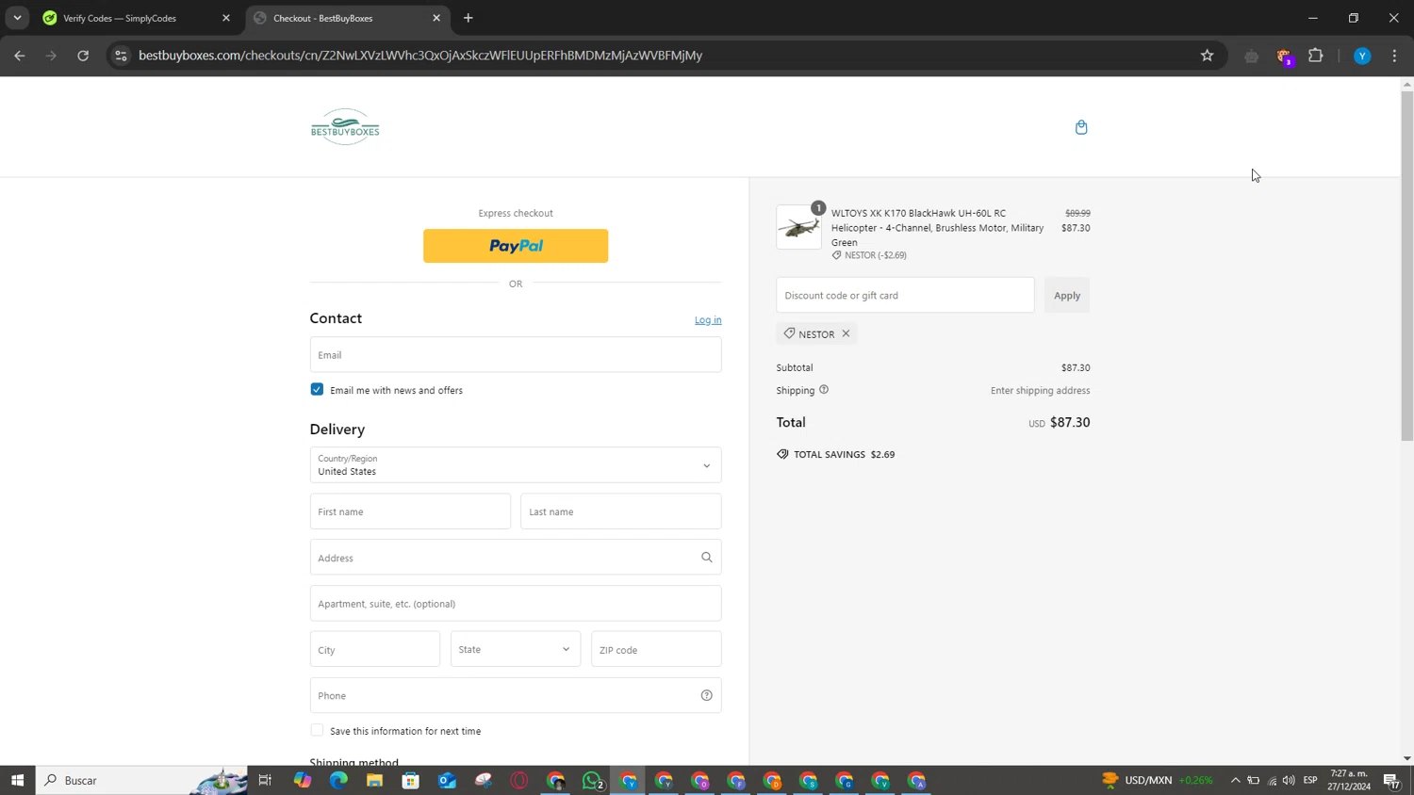Launch Copilot from the taskbar

pyautogui.click(x=303, y=780)
